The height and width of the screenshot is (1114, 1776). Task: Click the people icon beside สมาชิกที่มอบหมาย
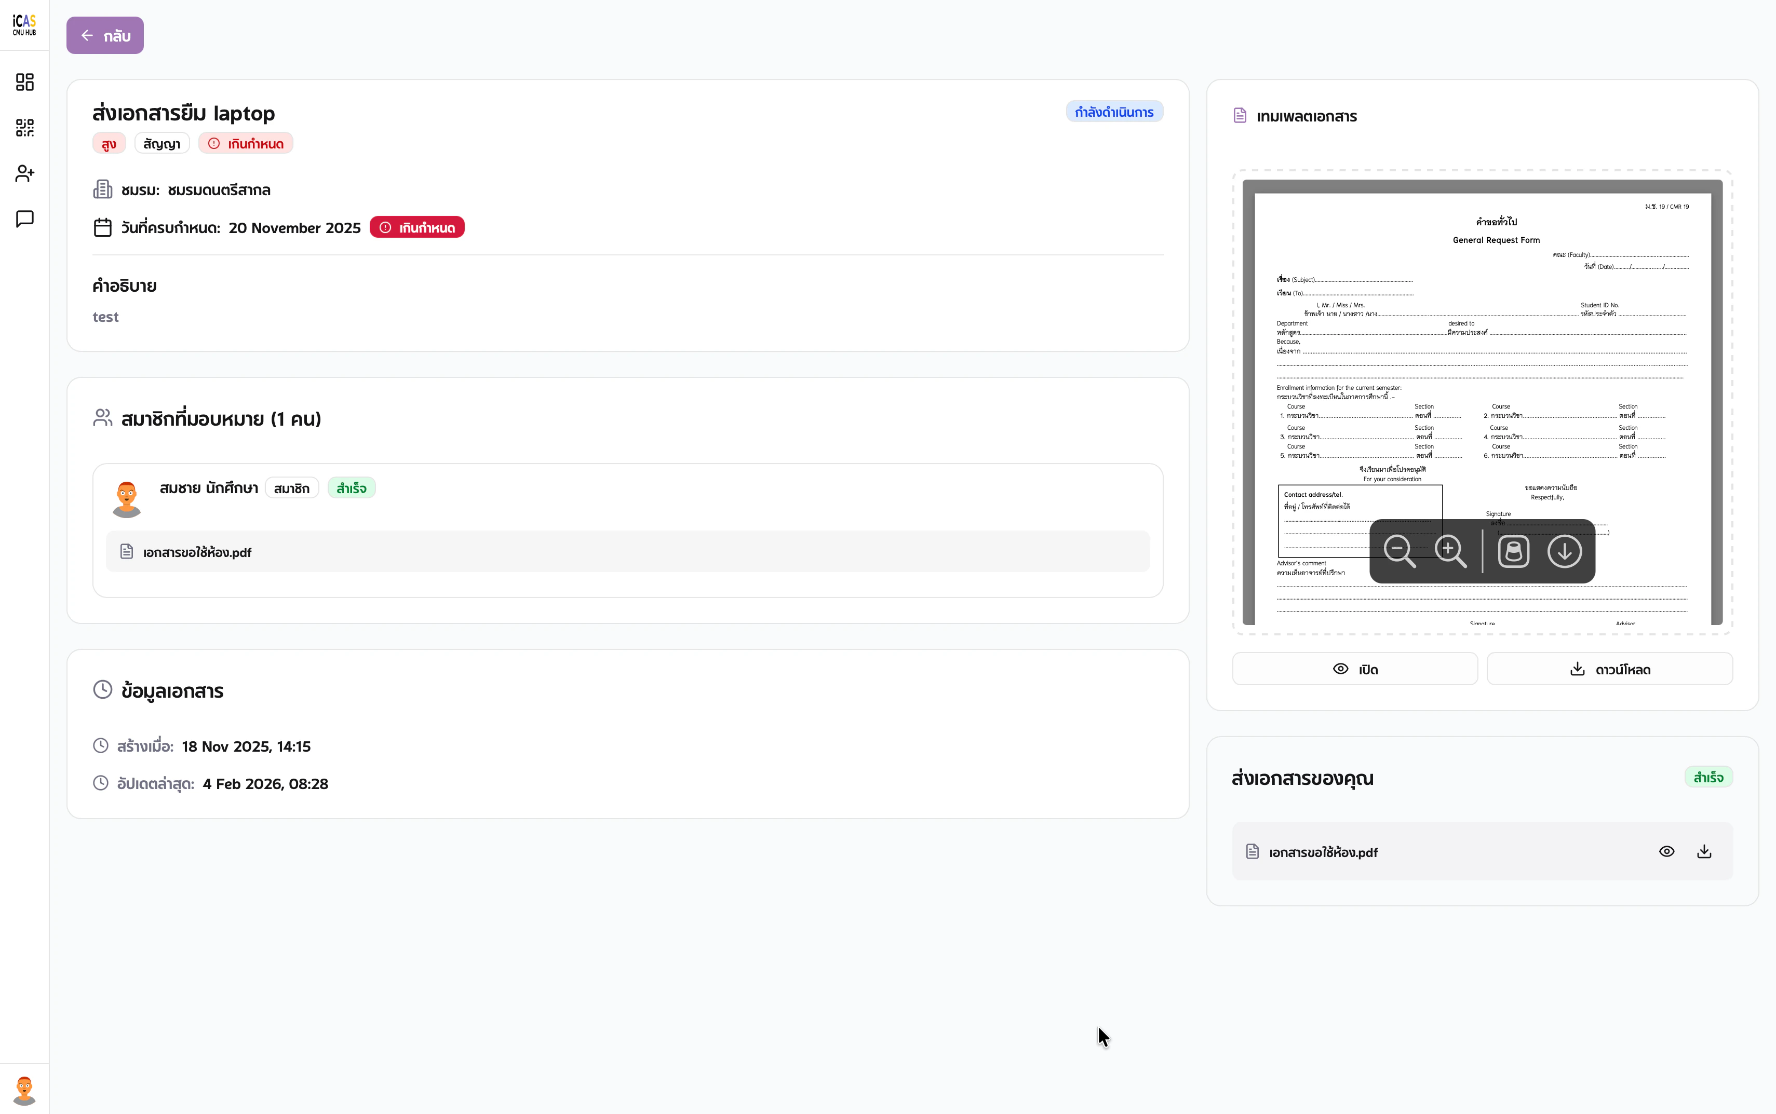tap(102, 418)
